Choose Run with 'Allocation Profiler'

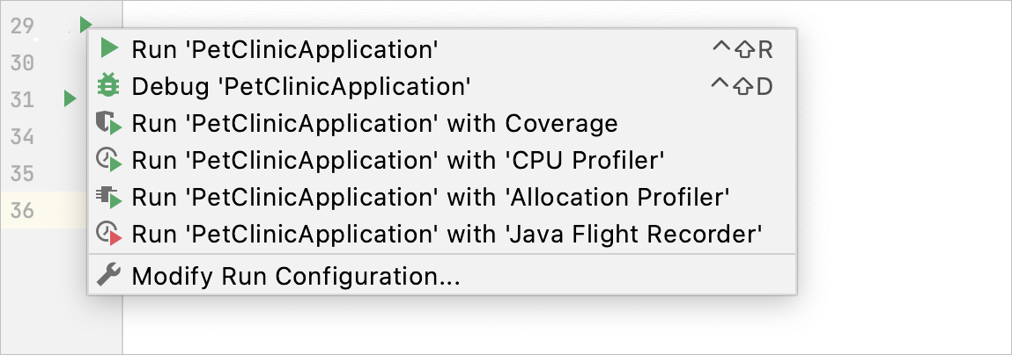click(x=442, y=197)
